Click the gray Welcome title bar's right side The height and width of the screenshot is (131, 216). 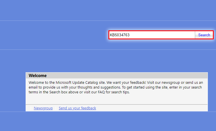point(183,76)
